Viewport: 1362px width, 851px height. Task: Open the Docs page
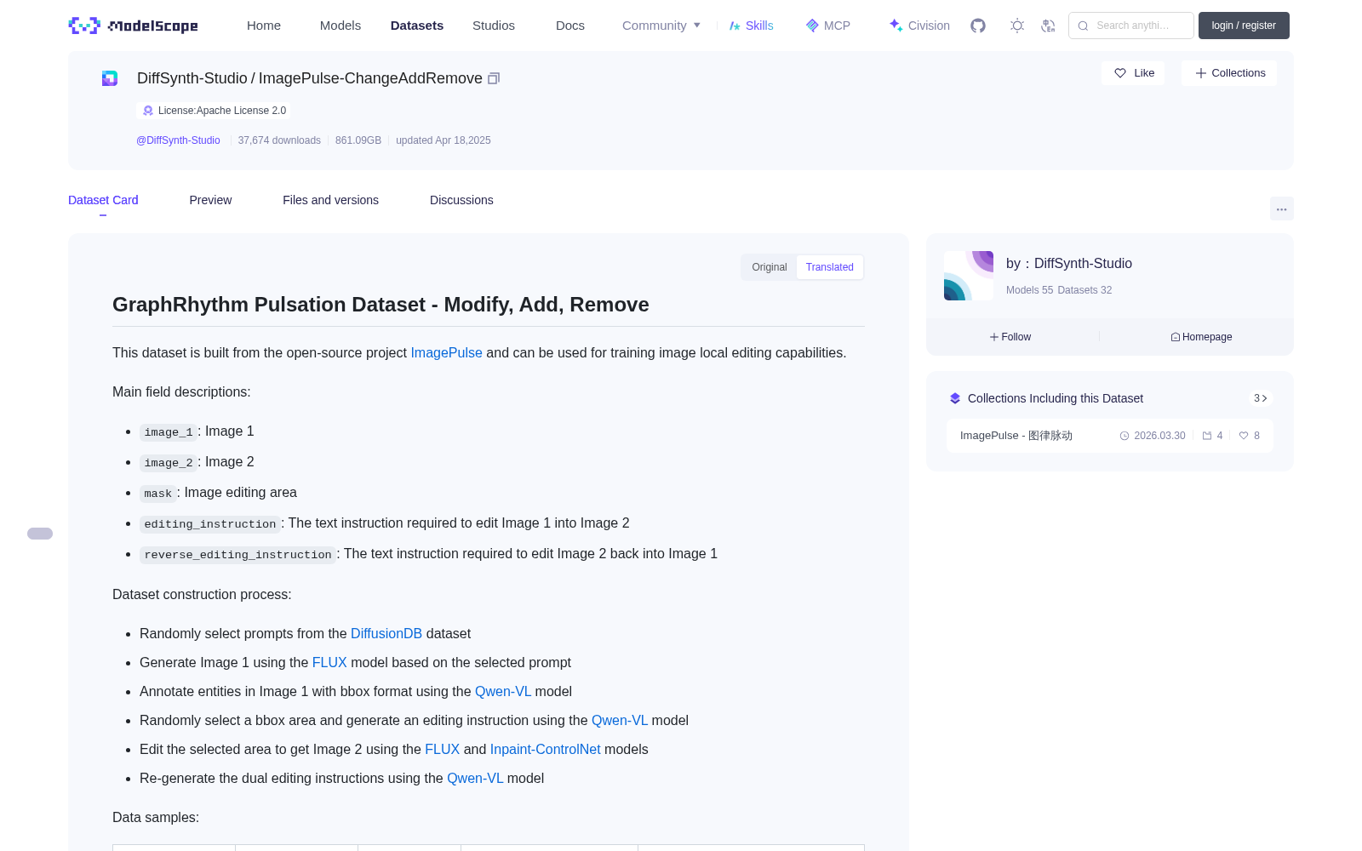click(570, 26)
